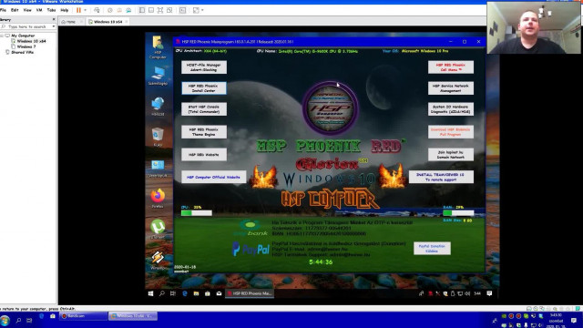Open the library search dropdown arrow

pyautogui.click(x=54, y=26)
